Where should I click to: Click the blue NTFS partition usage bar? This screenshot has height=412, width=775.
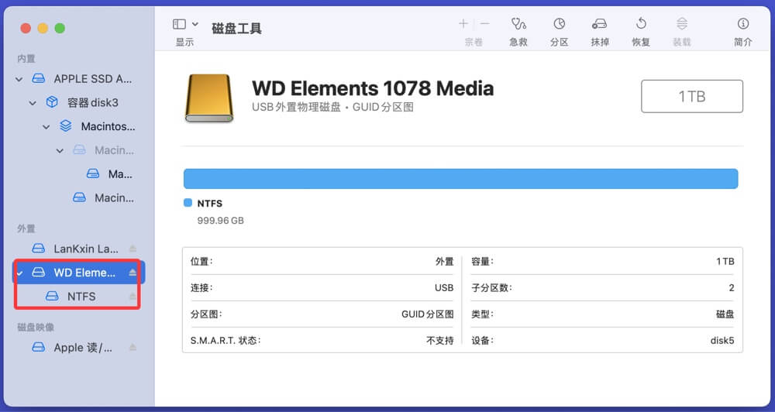[x=460, y=179]
